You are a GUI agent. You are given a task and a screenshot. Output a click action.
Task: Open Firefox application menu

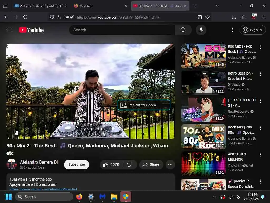tap(263, 17)
